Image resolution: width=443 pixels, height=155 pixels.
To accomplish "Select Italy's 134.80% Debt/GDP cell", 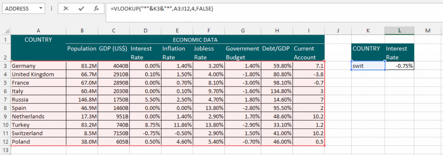I will [277, 91].
